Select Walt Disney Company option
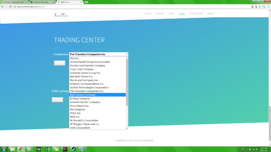271x152 pixels. coord(98,95)
